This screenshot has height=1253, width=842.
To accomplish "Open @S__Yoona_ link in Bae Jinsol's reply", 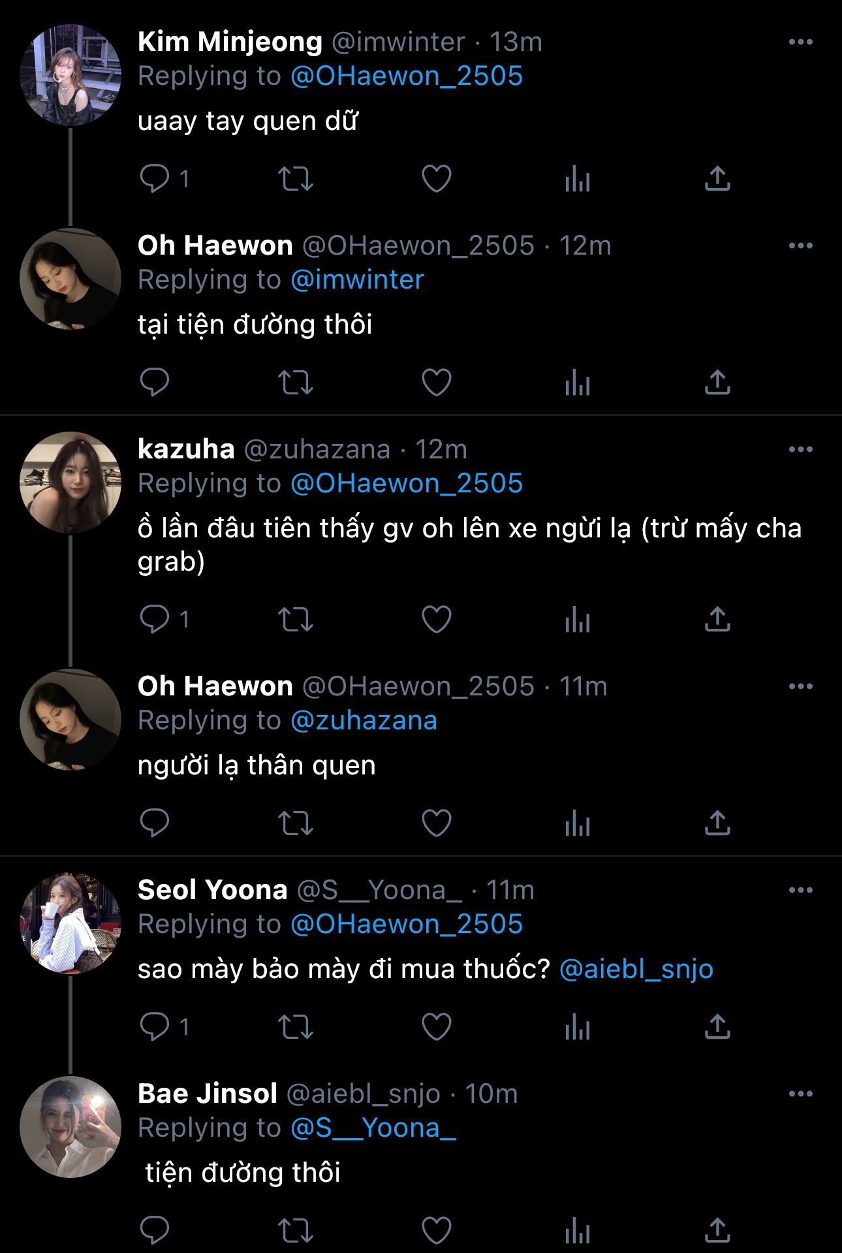I will click(x=373, y=1128).
